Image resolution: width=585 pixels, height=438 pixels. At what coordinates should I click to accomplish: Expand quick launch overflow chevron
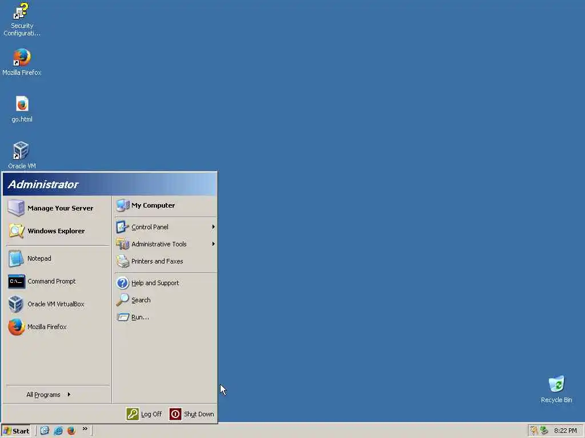[85, 429]
